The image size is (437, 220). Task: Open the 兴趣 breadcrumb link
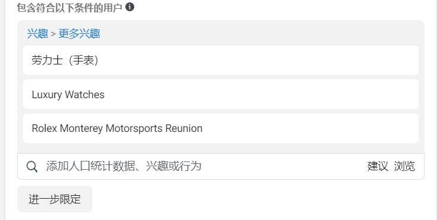(x=38, y=34)
